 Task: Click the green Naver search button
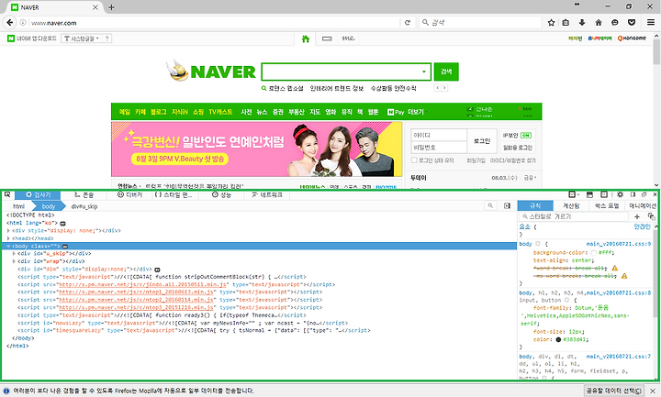coord(446,72)
